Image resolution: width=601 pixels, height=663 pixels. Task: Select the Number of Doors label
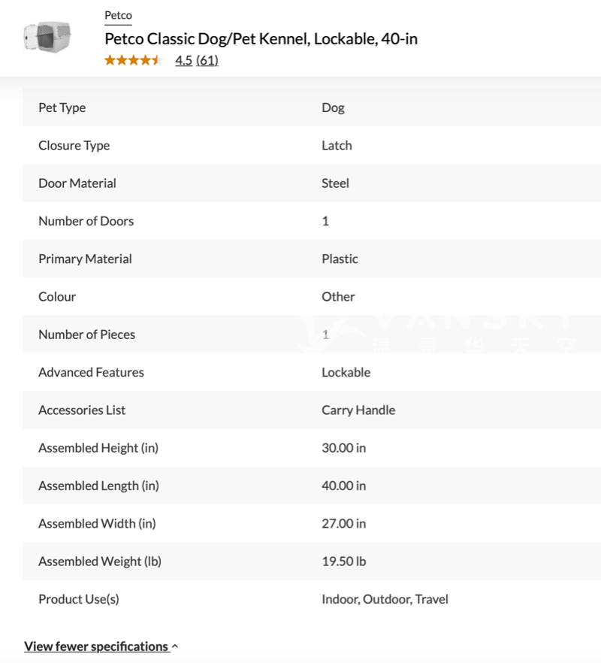86,221
